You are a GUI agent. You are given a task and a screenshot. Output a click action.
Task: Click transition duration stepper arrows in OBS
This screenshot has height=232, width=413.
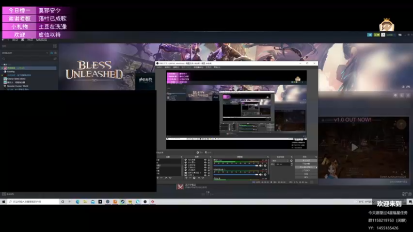291,164
